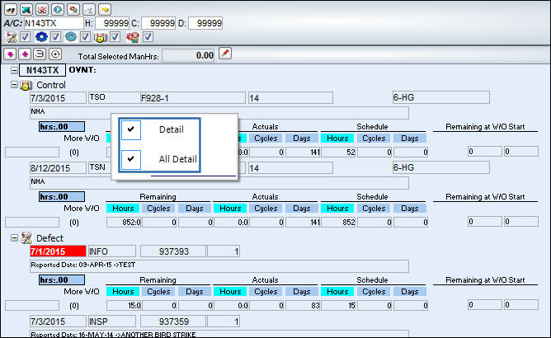Toggle the checkbox next to red gears X icon

(148, 36)
